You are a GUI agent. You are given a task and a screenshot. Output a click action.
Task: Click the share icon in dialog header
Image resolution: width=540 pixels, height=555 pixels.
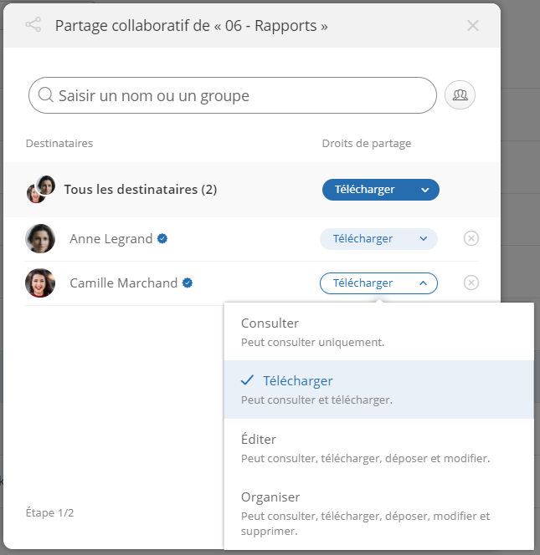tap(33, 25)
